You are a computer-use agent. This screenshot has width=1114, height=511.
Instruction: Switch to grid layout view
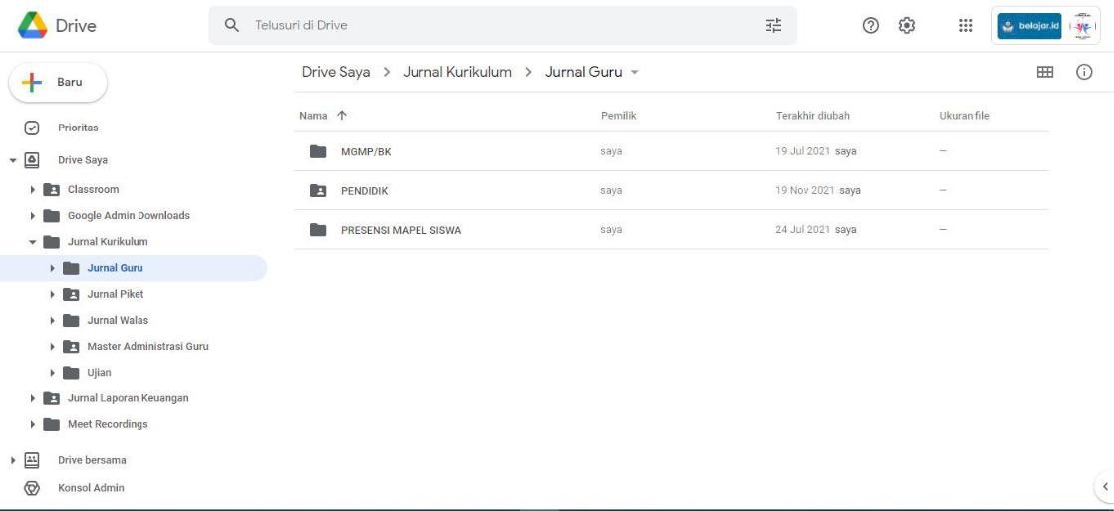pos(1046,73)
